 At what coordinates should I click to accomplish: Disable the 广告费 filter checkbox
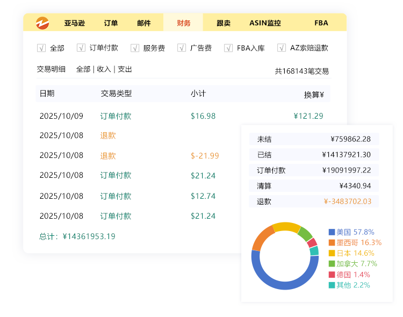tap(182, 48)
